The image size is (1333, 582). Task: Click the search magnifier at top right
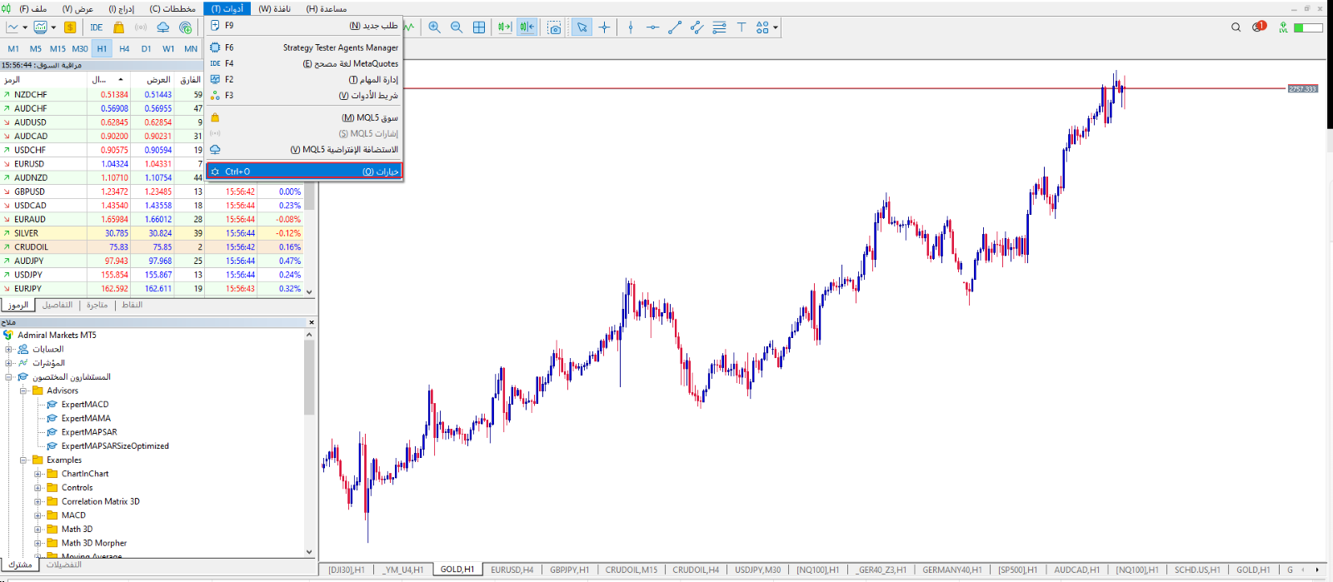click(1236, 27)
